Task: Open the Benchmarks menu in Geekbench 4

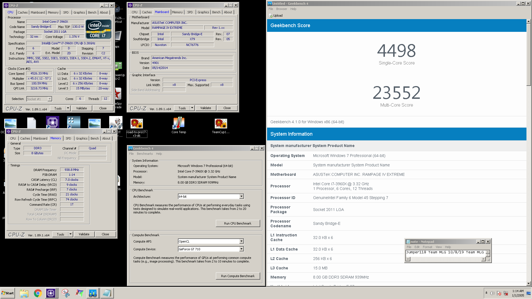Action: (145, 154)
